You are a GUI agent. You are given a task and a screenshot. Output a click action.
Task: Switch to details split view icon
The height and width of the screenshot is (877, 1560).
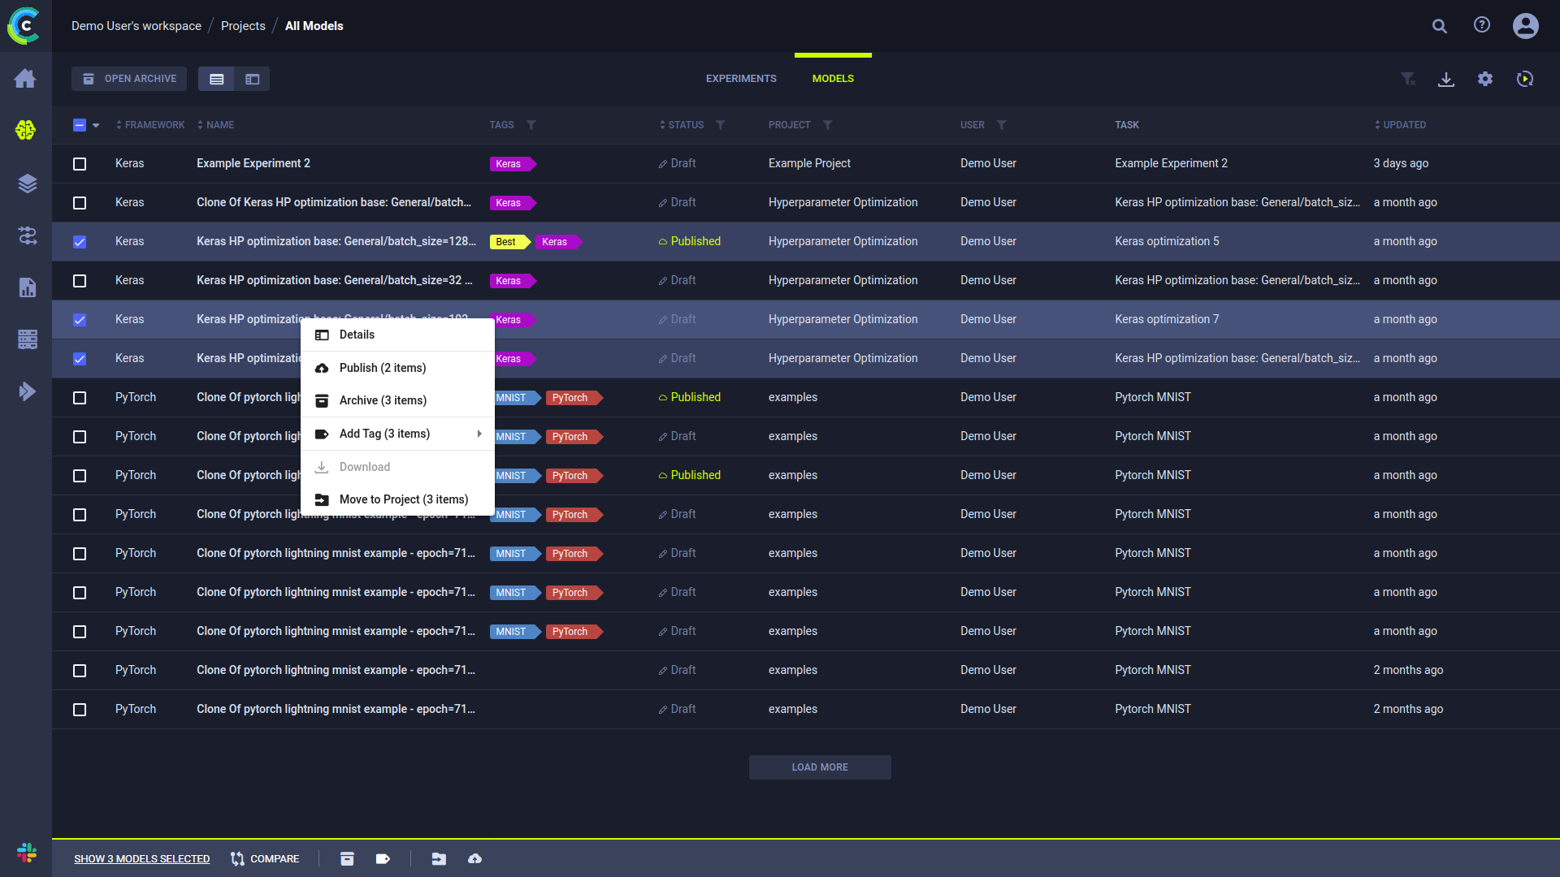pyautogui.click(x=253, y=79)
